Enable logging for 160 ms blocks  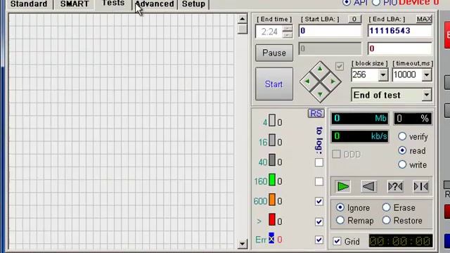pos(319,181)
